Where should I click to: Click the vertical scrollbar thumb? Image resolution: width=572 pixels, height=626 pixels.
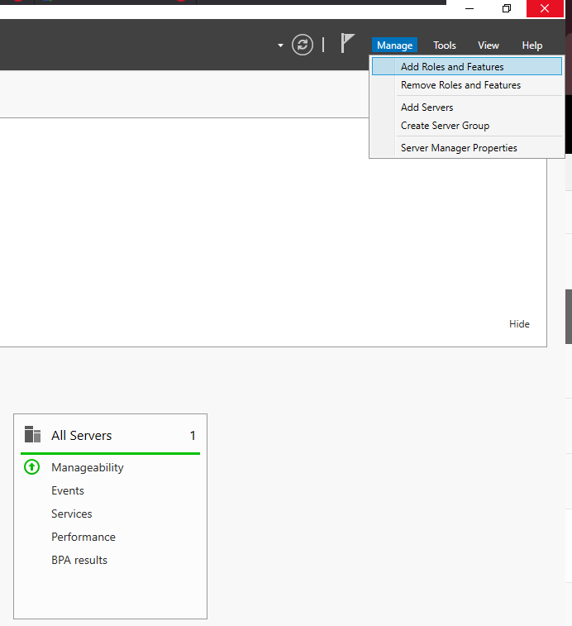coord(569,317)
